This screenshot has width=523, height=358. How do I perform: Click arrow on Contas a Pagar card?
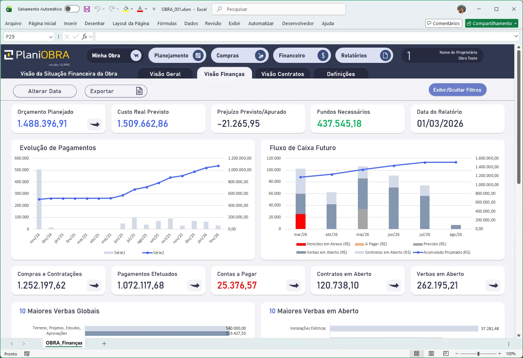click(x=294, y=286)
